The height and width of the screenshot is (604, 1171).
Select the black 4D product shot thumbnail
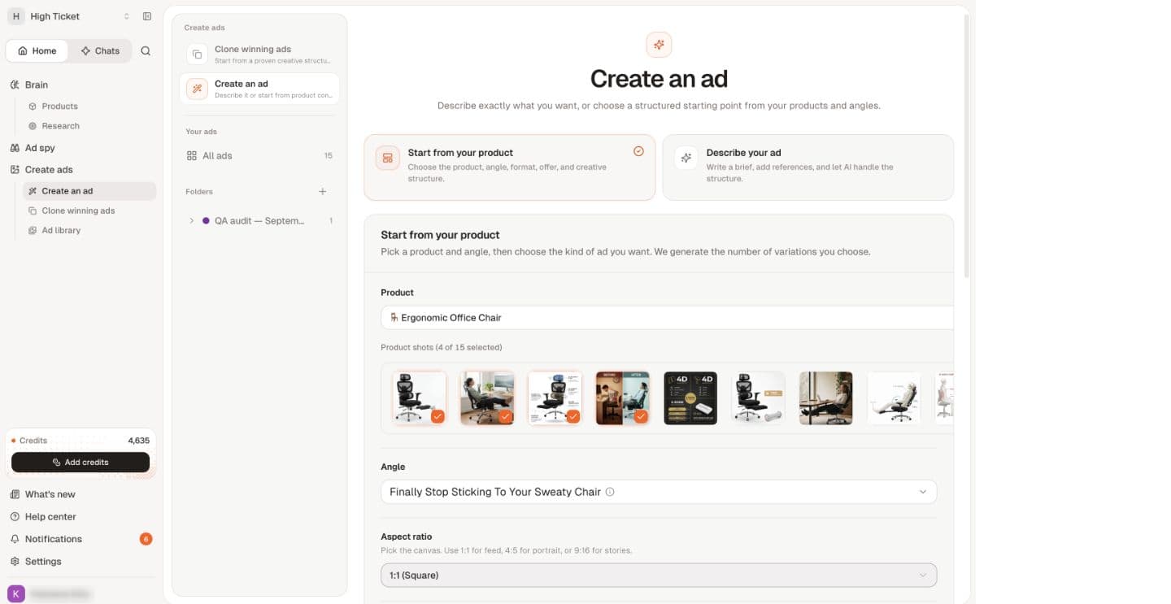click(x=690, y=398)
